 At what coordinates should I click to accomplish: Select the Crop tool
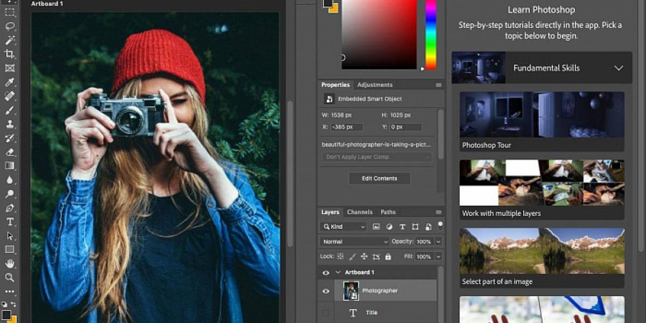(10, 54)
